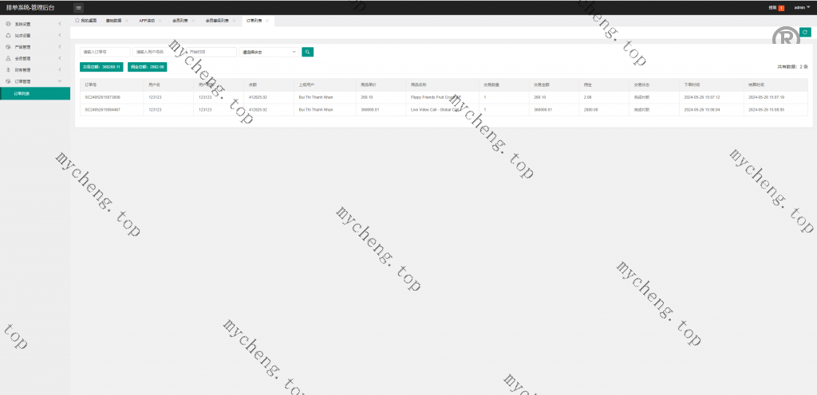Click the 站点设置 bell icon in sidebar
This screenshot has width=817, height=395.
coord(9,36)
